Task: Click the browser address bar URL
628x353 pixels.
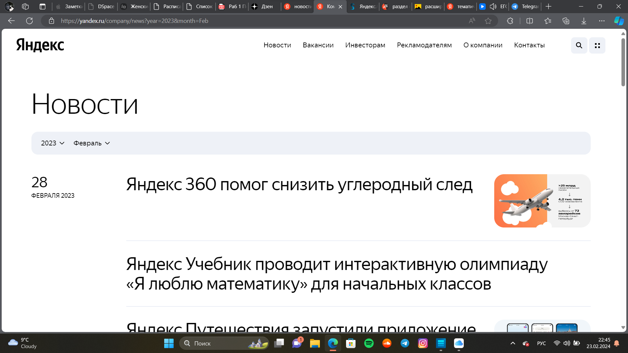Action: point(135,21)
